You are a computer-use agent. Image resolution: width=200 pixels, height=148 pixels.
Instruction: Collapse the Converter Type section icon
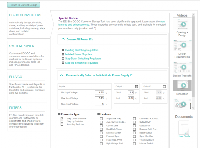tap(59, 114)
